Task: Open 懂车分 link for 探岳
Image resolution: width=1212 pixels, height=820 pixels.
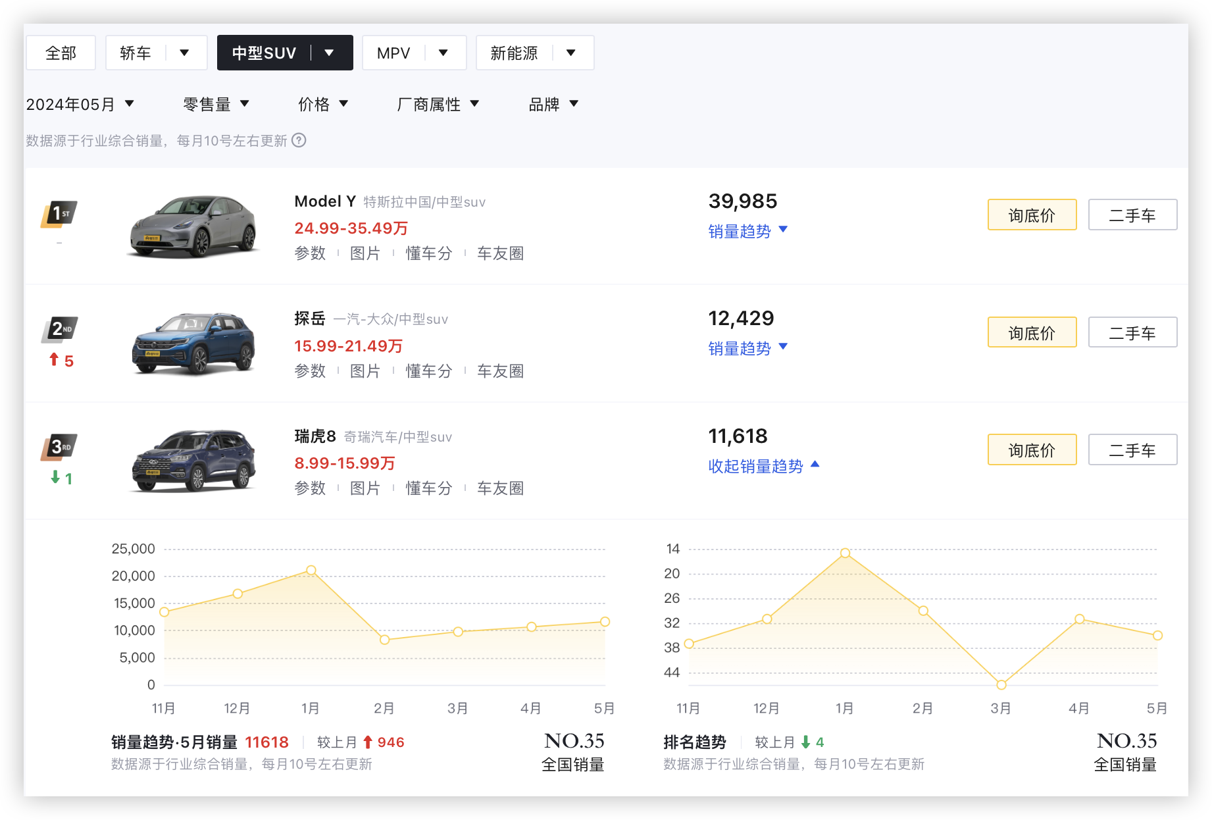Action: click(429, 371)
